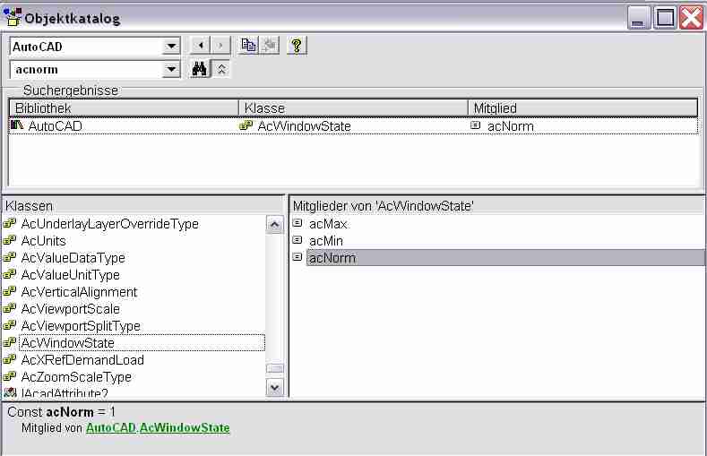Click the enum icon beside AcWindowState in Klassen
Viewport: 707px width, 456px height.
pos(10,342)
